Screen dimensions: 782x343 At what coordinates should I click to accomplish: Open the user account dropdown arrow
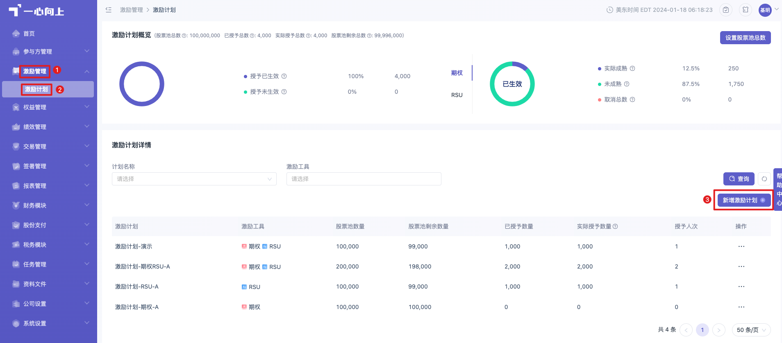click(x=776, y=9)
